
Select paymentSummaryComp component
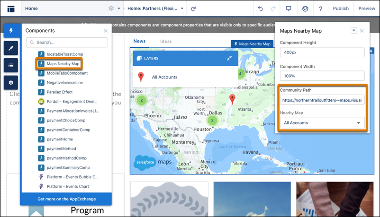[64, 167]
